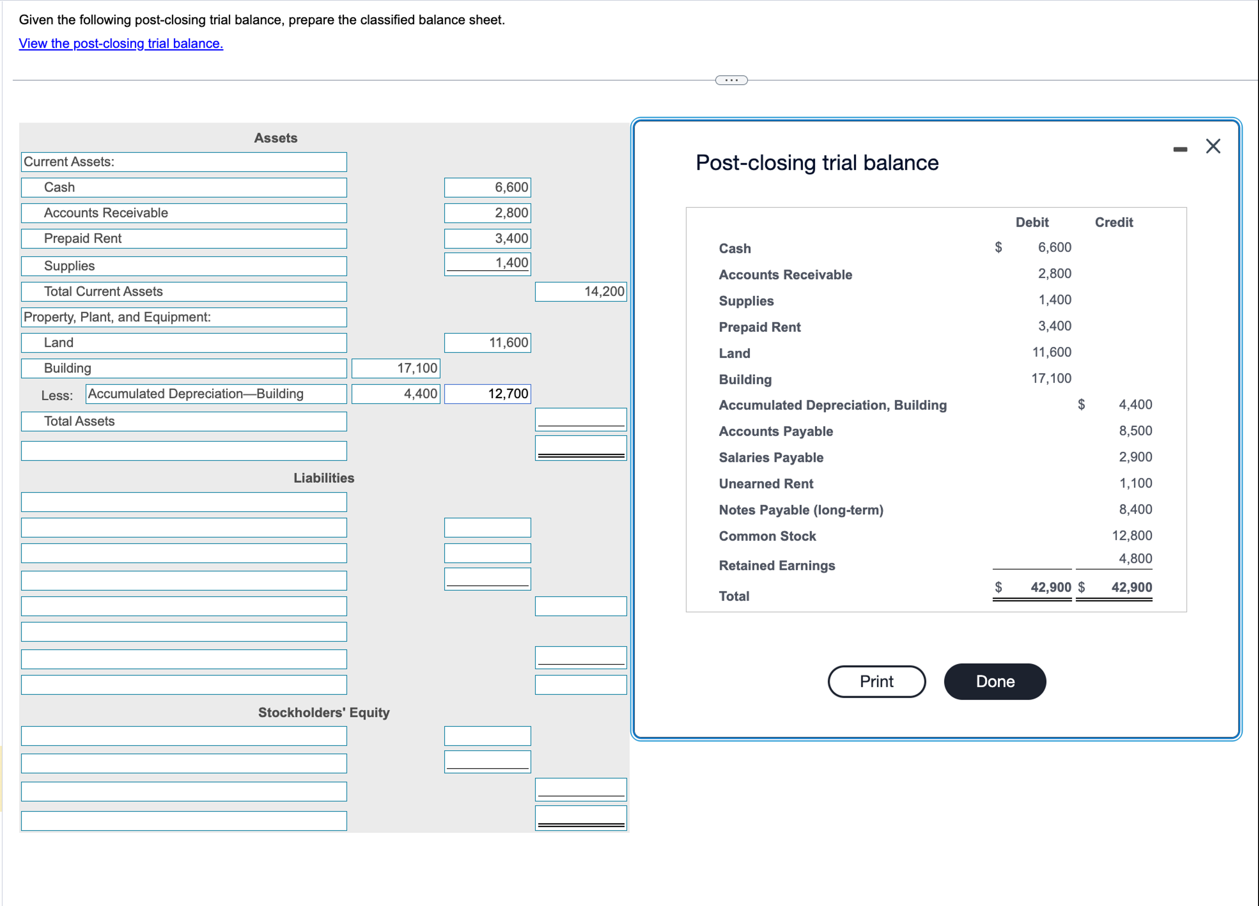The image size is (1259, 906).
Task: Click the ellipsis divider handle
Action: click(731, 81)
